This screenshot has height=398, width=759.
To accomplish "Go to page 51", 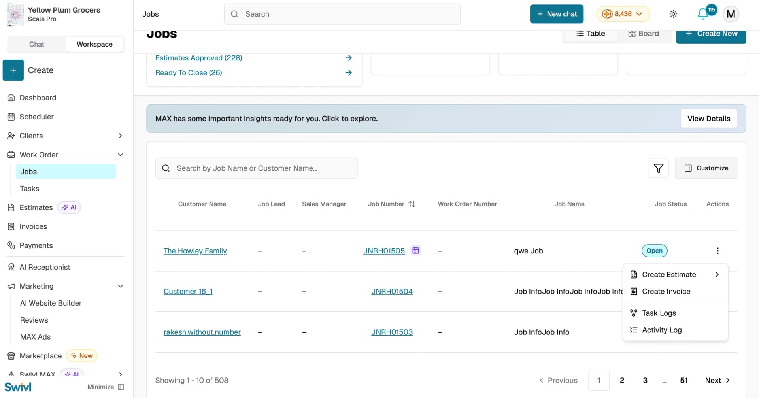I will pos(684,380).
